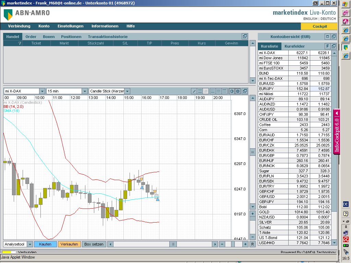
Task: Switch to the Kursfelder tab
Action: click(x=294, y=46)
